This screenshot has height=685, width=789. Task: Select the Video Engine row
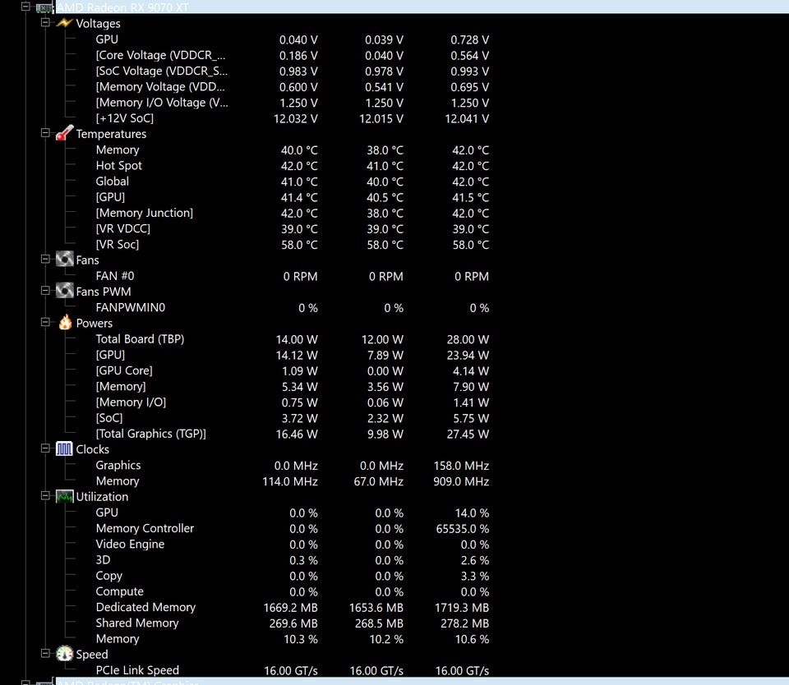(x=292, y=545)
